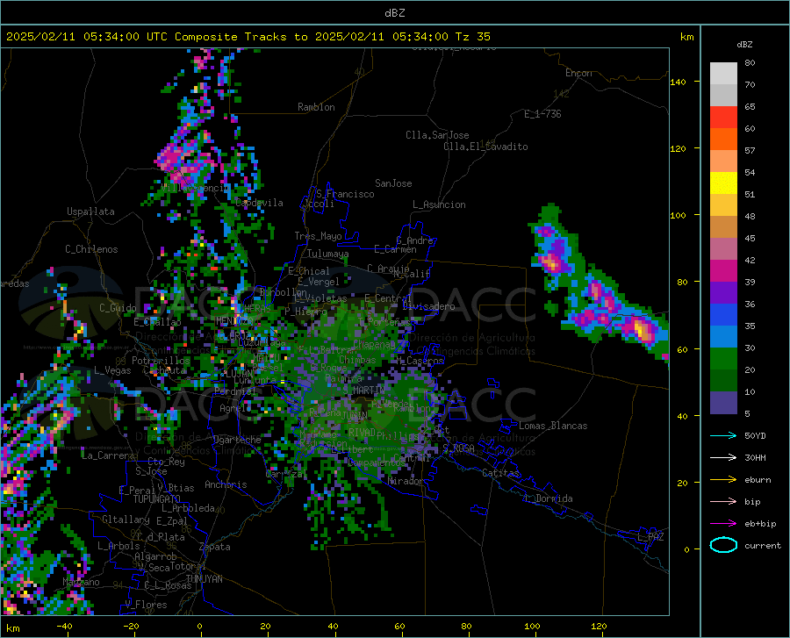Viewport: 790px width, 638px height.
Task: Click the 'km' unit label at top right
Action: click(686, 37)
